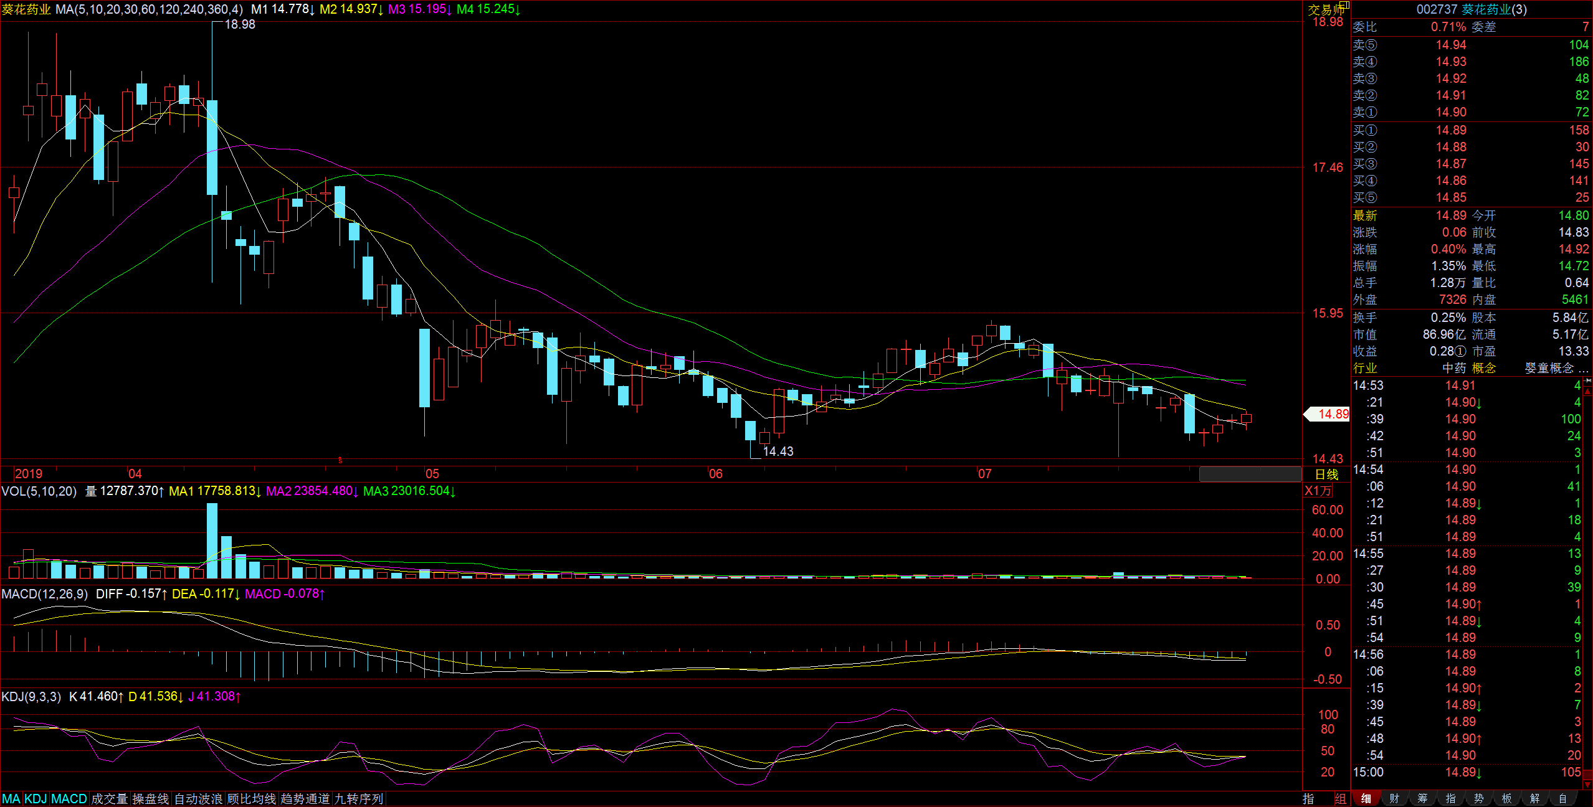The image size is (1593, 807).
Task: Open the 指 side-panel tab beside 筹
Action: pyautogui.click(x=1450, y=799)
